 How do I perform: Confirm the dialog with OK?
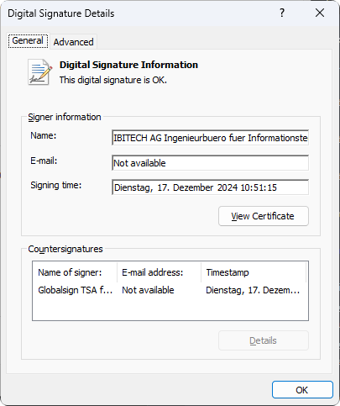[302, 390]
